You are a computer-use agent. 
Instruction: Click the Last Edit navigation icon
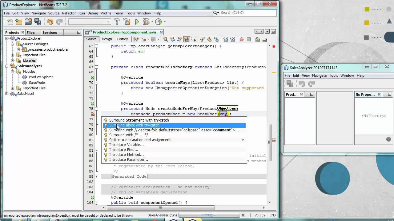(136, 39)
